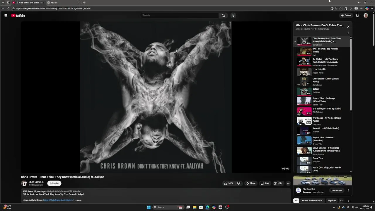Save the video to a playlist
The width and height of the screenshot is (375, 211).
tap(265, 183)
